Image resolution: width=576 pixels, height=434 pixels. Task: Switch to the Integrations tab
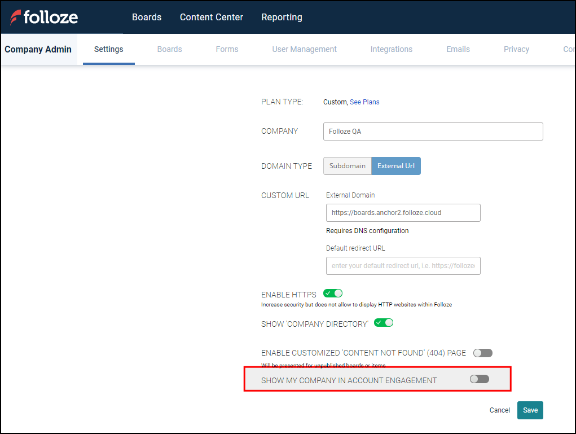[391, 49]
